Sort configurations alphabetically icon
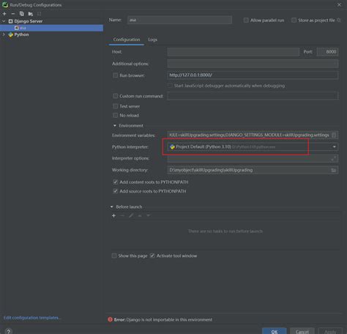347x334 pixels. pyautogui.click(x=39, y=14)
